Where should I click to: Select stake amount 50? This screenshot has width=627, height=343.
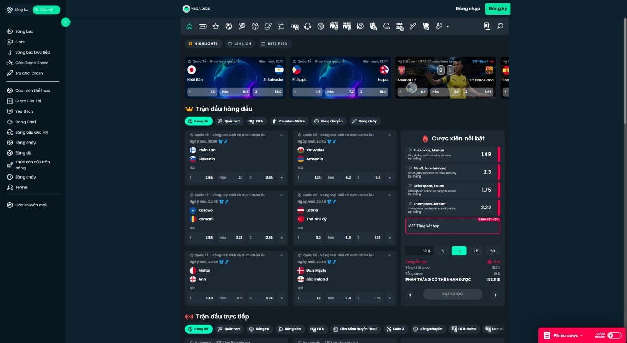click(492, 251)
